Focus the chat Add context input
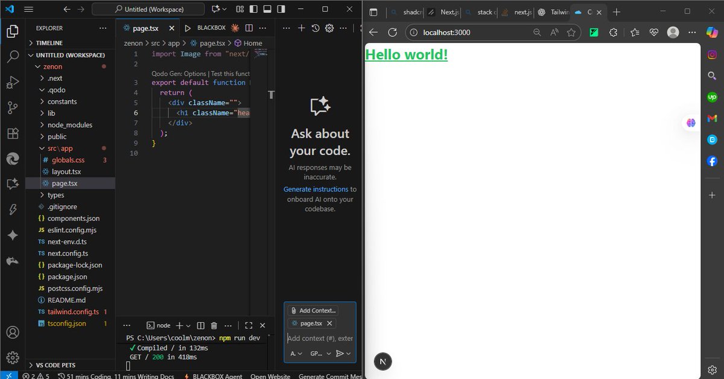Image resolution: width=724 pixels, height=379 pixels. tap(320, 339)
